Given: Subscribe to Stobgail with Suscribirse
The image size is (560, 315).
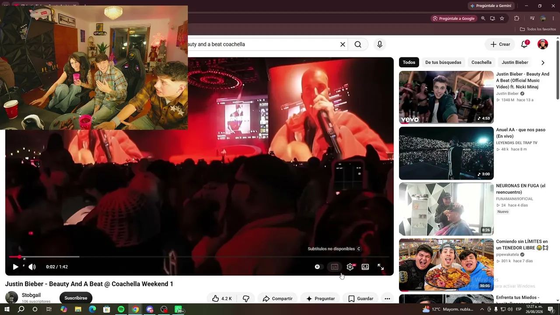Looking at the screenshot, I should (x=76, y=298).
